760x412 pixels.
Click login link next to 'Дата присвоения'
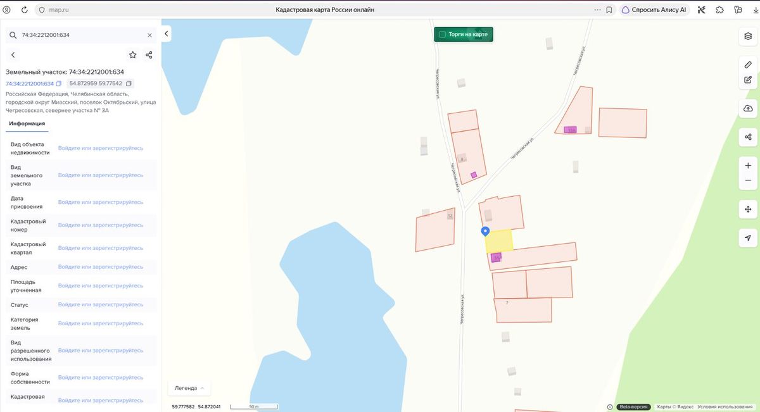pyautogui.click(x=101, y=202)
